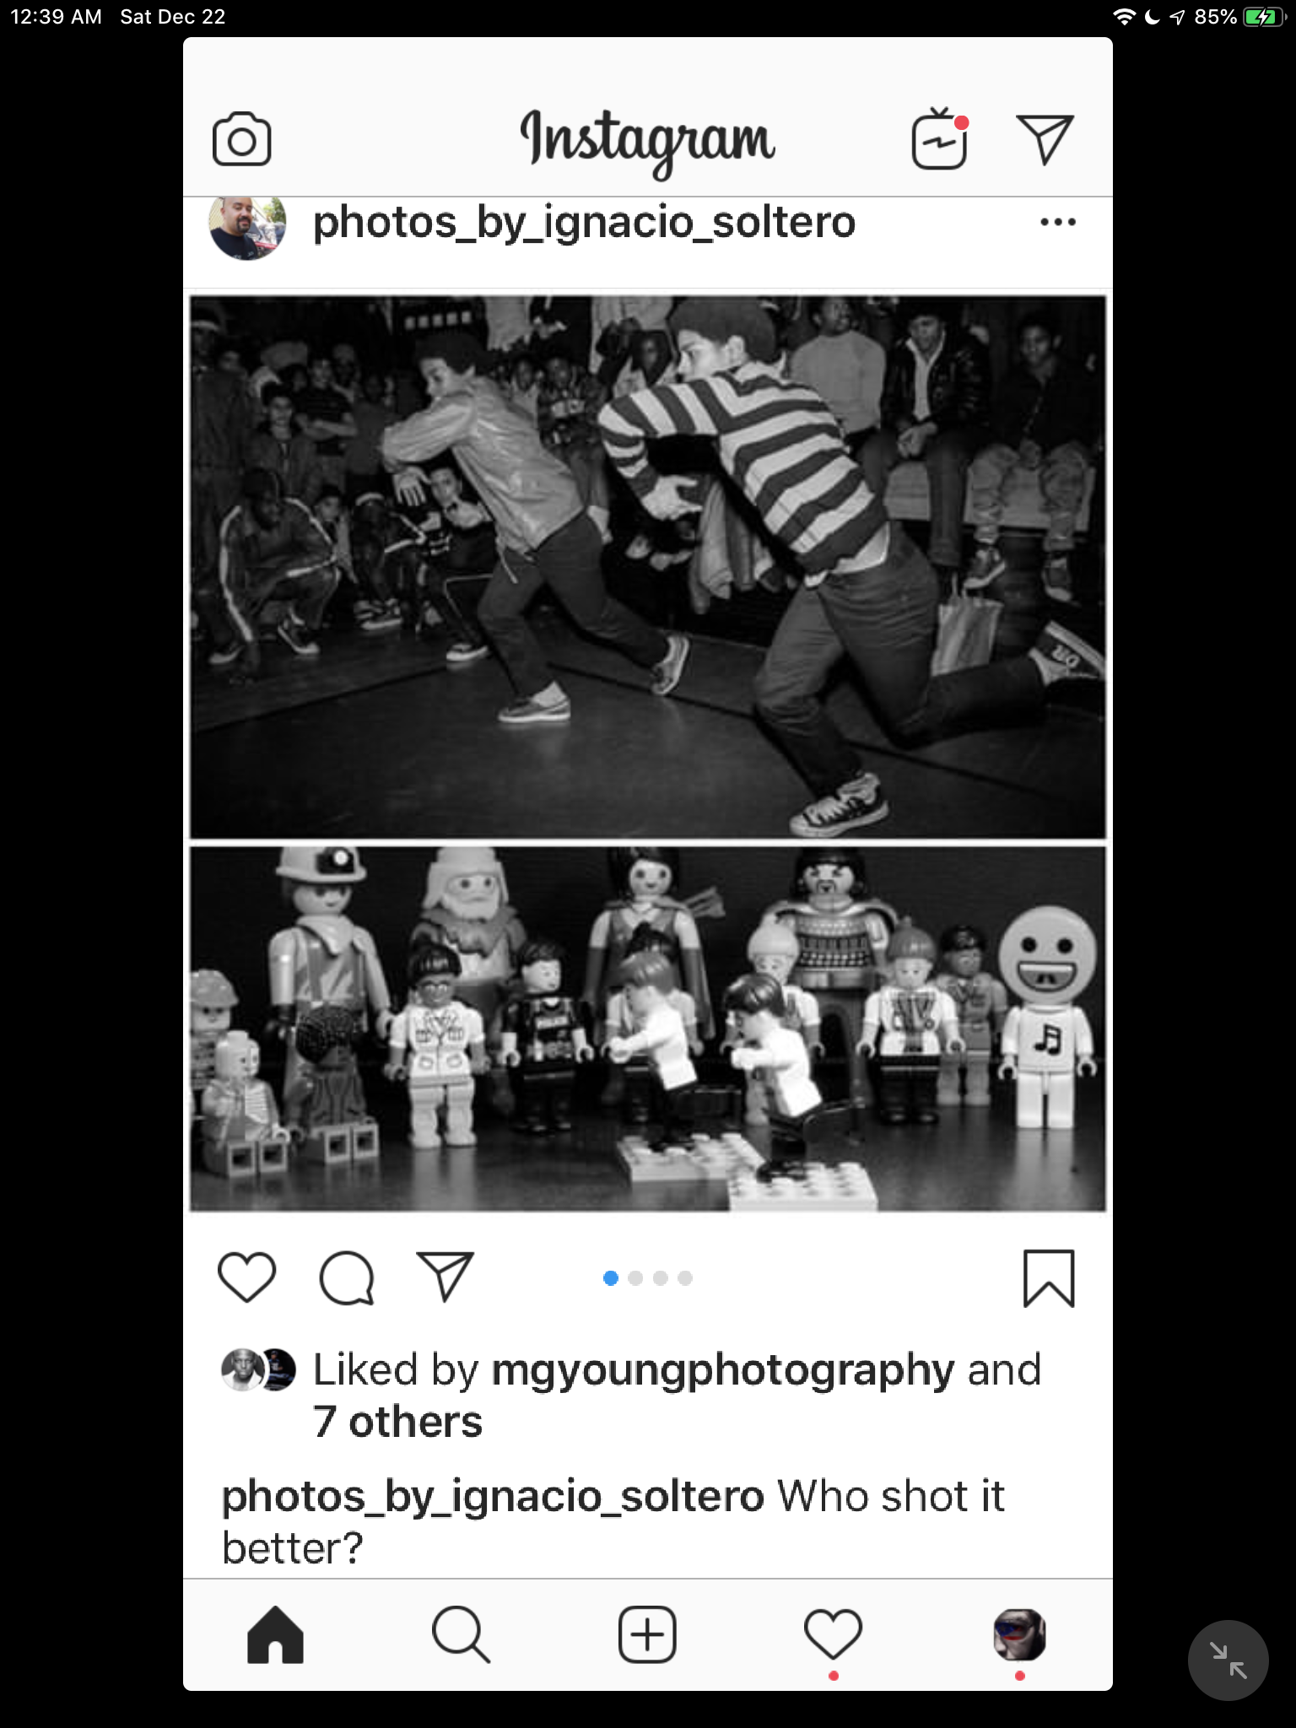This screenshot has height=1728, width=1296.
Task: Open the IGTV icon
Action: coord(940,138)
